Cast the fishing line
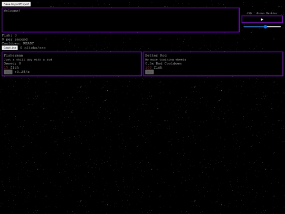The width and height of the screenshot is (285, 214). coord(10,48)
